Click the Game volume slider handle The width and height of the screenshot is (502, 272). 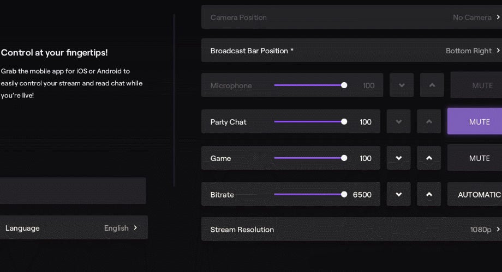tap(344, 158)
